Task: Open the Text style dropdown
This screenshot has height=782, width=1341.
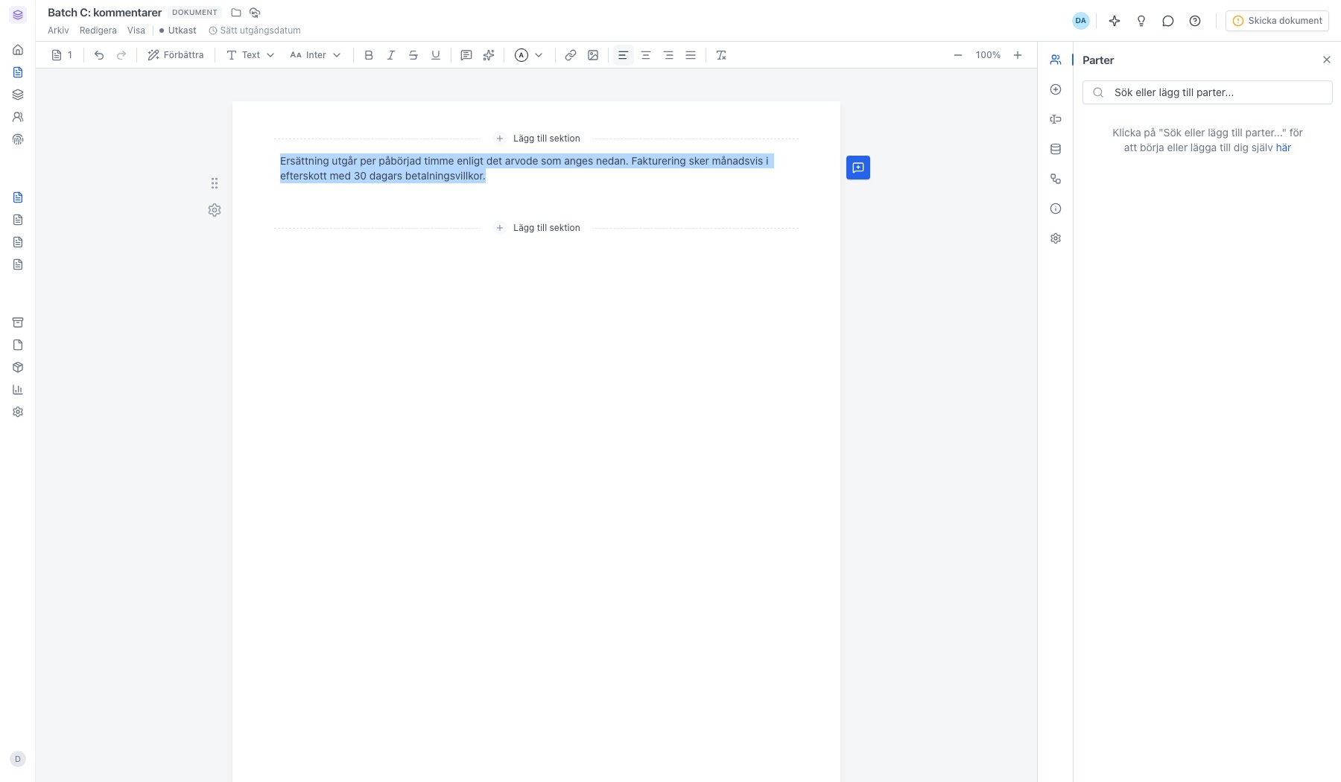Action: coord(250,55)
